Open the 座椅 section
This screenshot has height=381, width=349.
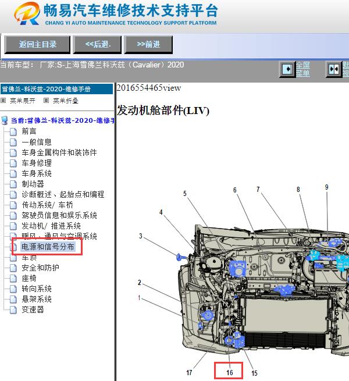[29, 278]
